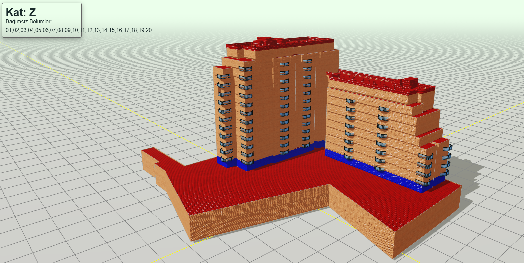
Task: Click the empty grid ground left of the building
Action: (x=83, y=150)
